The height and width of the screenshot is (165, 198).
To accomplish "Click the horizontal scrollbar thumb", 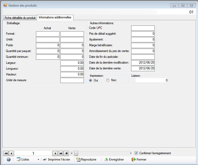I will coord(76,153).
